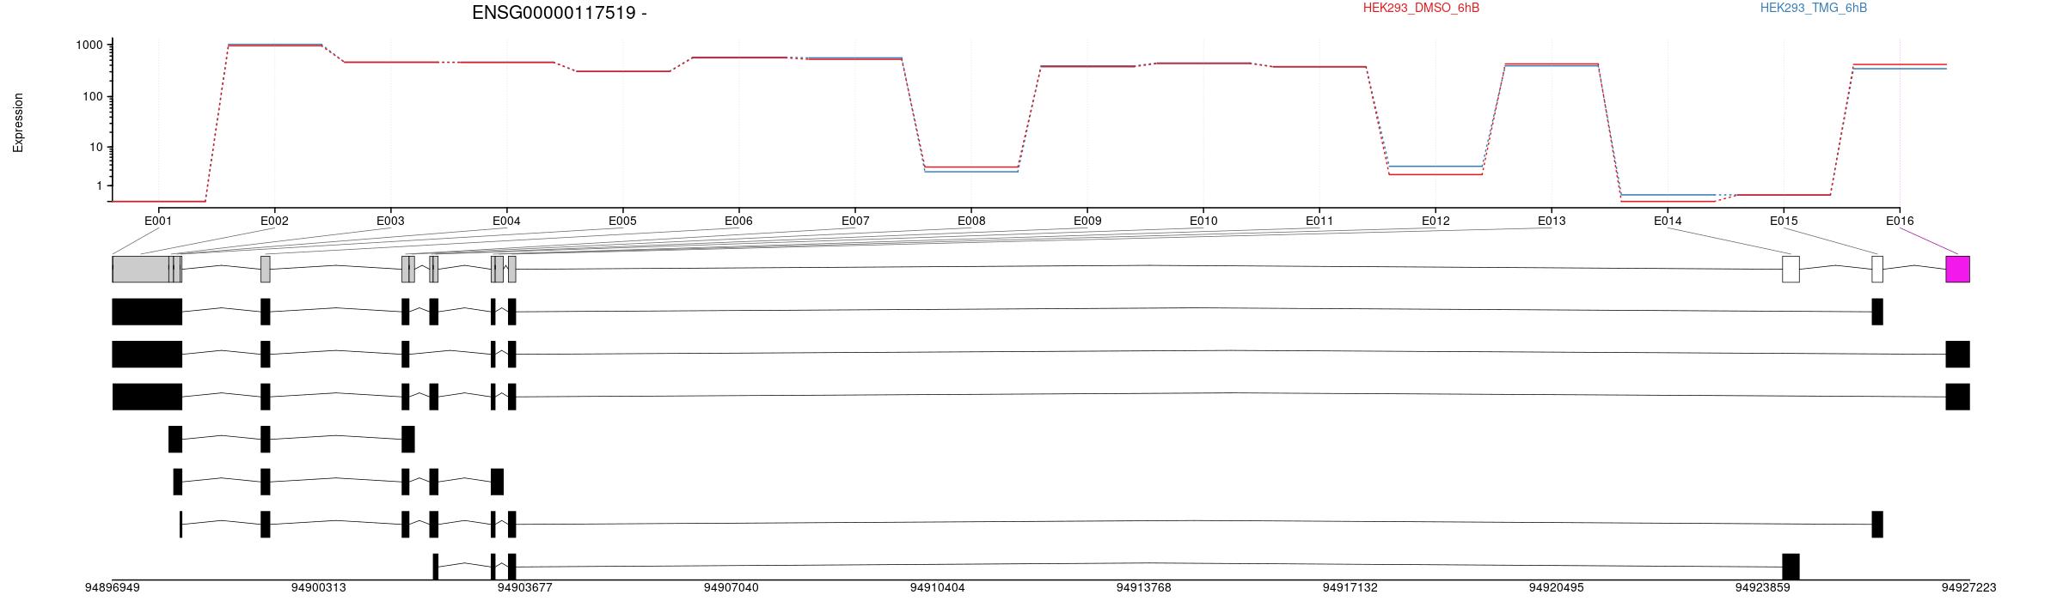Click the exon label E005
The image size is (2063, 601).
click(622, 221)
